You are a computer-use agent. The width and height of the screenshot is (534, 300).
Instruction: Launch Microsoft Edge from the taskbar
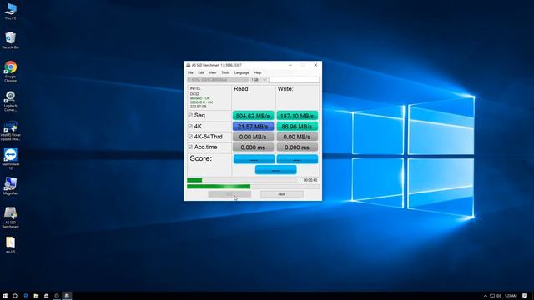coord(26,296)
